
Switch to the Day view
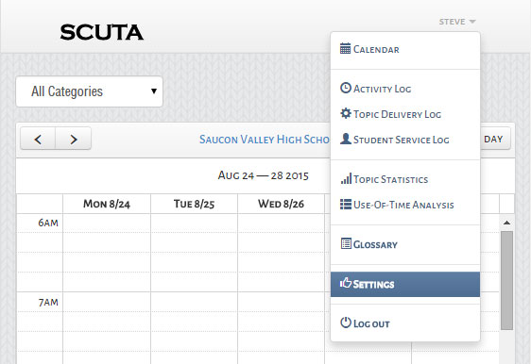pos(495,139)
